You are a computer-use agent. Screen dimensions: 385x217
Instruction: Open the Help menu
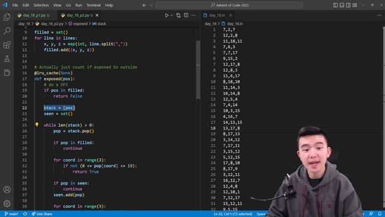(109, 5)
